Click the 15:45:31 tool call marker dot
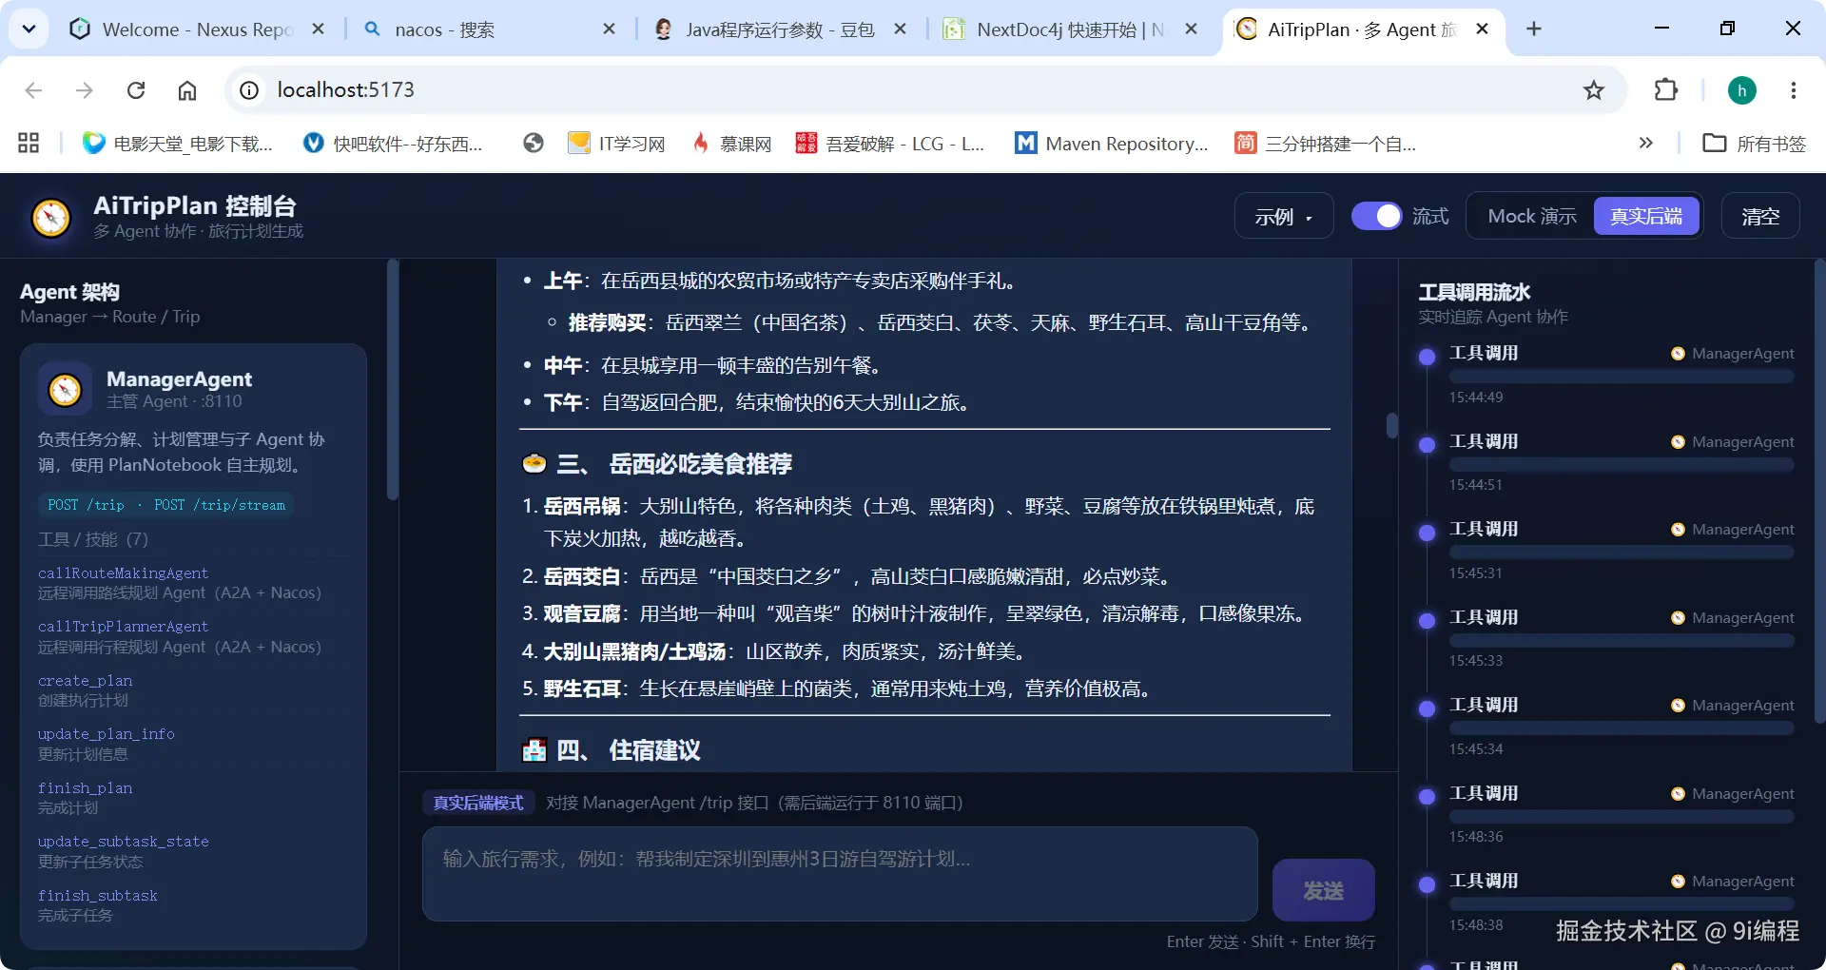This screenshot has width=1826, height=970. tap(1427, 533)
